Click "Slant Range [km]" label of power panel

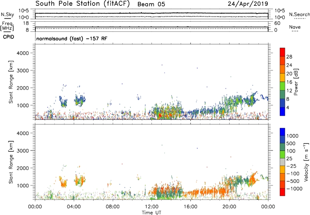coord(11,82)
